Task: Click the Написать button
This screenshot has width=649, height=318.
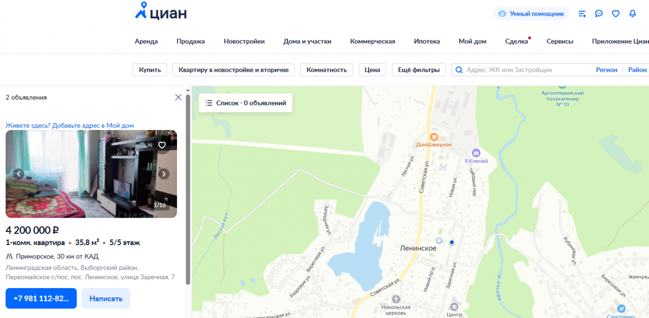Action: coord(105,298)
